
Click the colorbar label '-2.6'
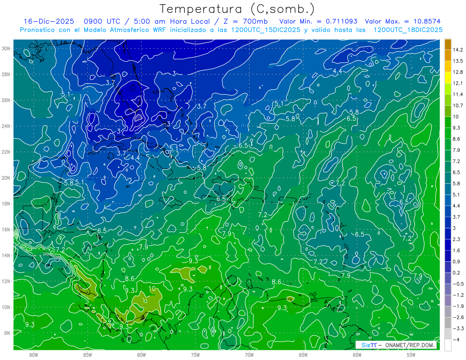point(458,317)
